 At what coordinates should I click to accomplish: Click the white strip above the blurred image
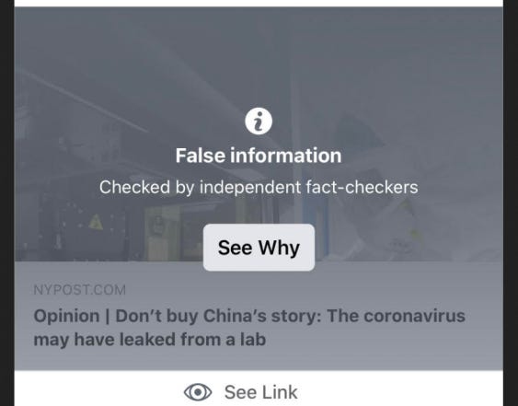(259, 4)
